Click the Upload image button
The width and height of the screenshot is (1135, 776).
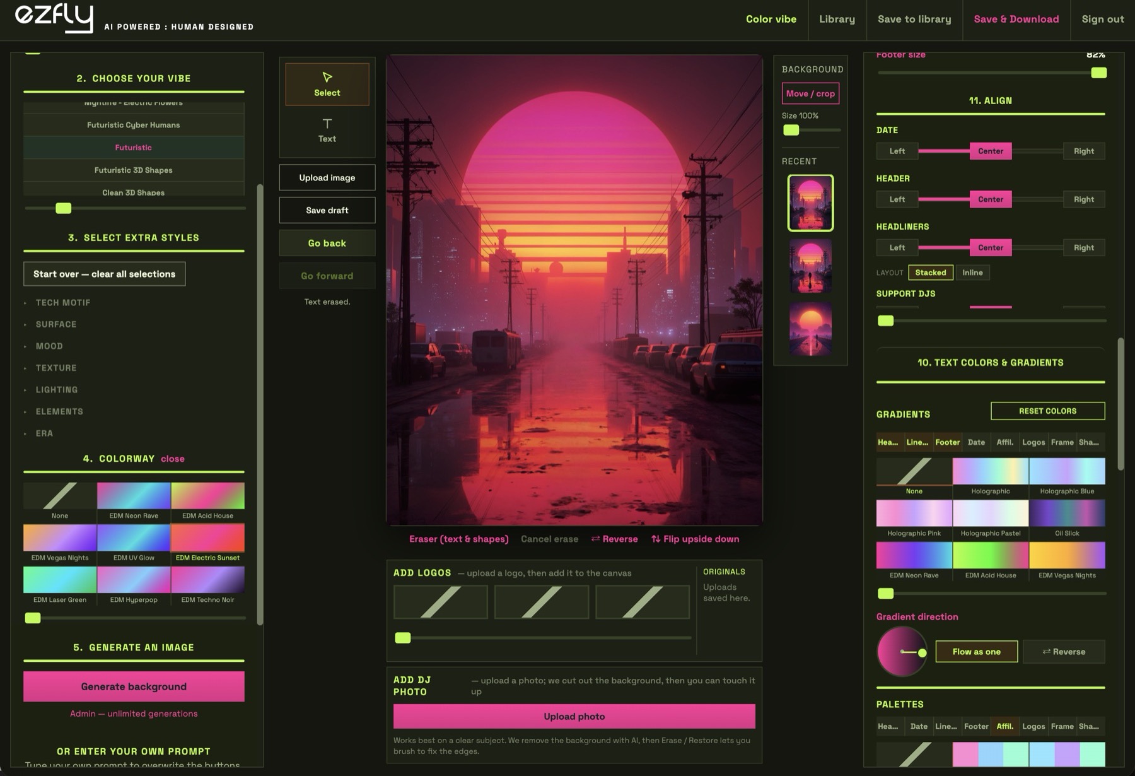(327, 178)
